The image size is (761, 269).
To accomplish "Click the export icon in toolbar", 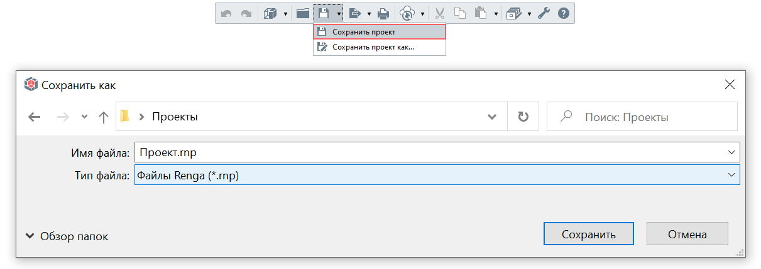I will (355, 13).
